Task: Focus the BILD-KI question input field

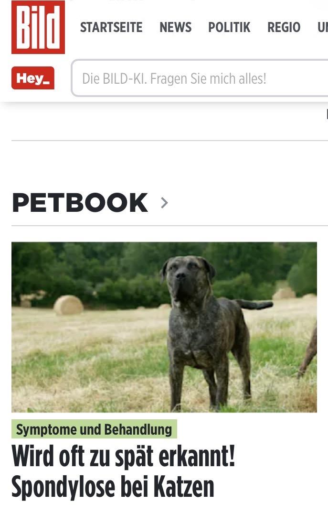Action: tap(200, 78)
